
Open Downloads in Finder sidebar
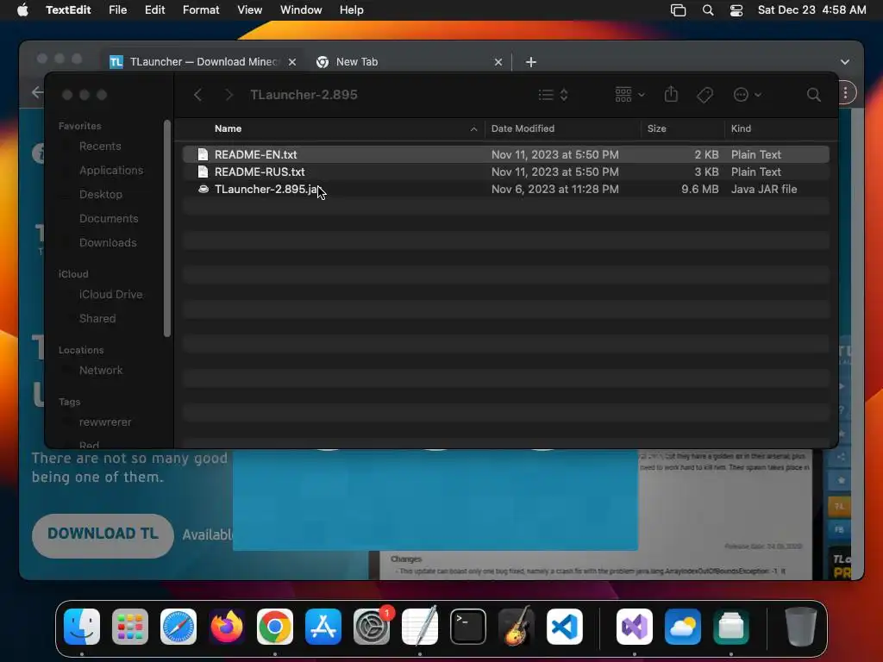point(108,242)
